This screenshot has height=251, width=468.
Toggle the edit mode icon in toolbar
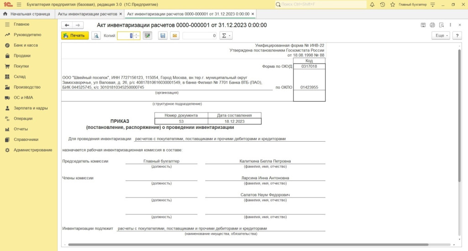[x=148, y=36]
